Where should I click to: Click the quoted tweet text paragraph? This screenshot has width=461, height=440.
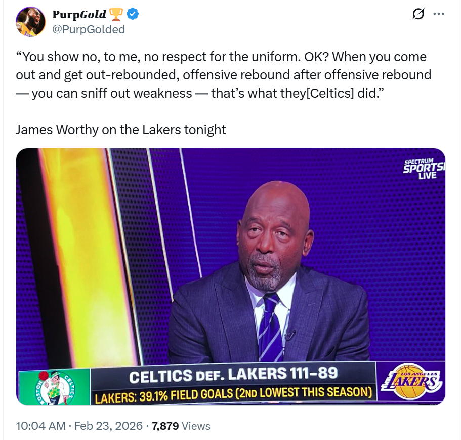(x=224, y=75)
